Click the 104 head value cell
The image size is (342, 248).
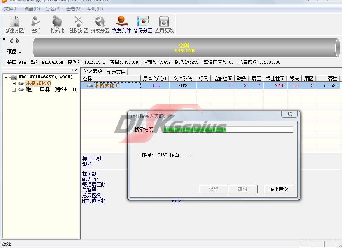click(x=294, y=85)
